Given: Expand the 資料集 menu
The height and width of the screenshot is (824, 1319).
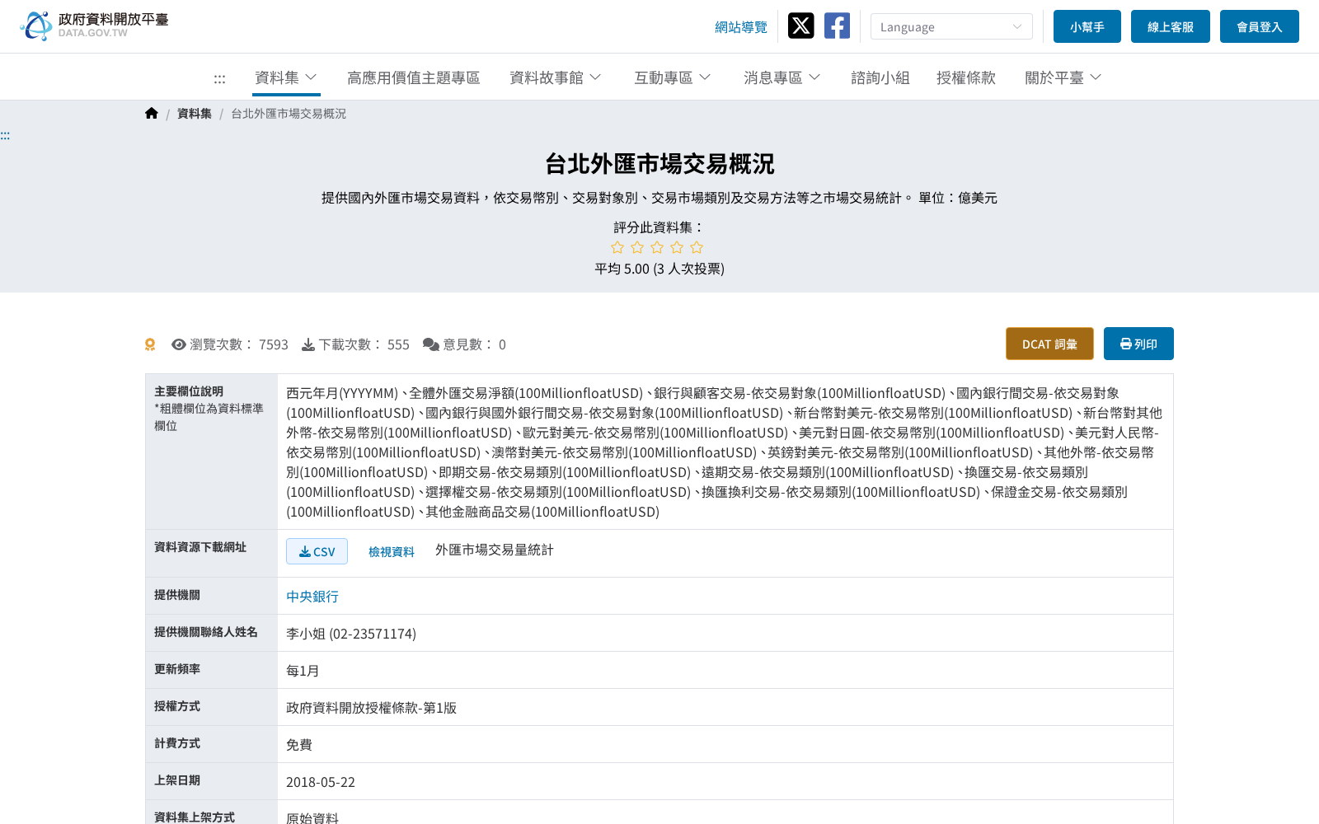Looking at the screenshot, I should (x=286, y=77).
